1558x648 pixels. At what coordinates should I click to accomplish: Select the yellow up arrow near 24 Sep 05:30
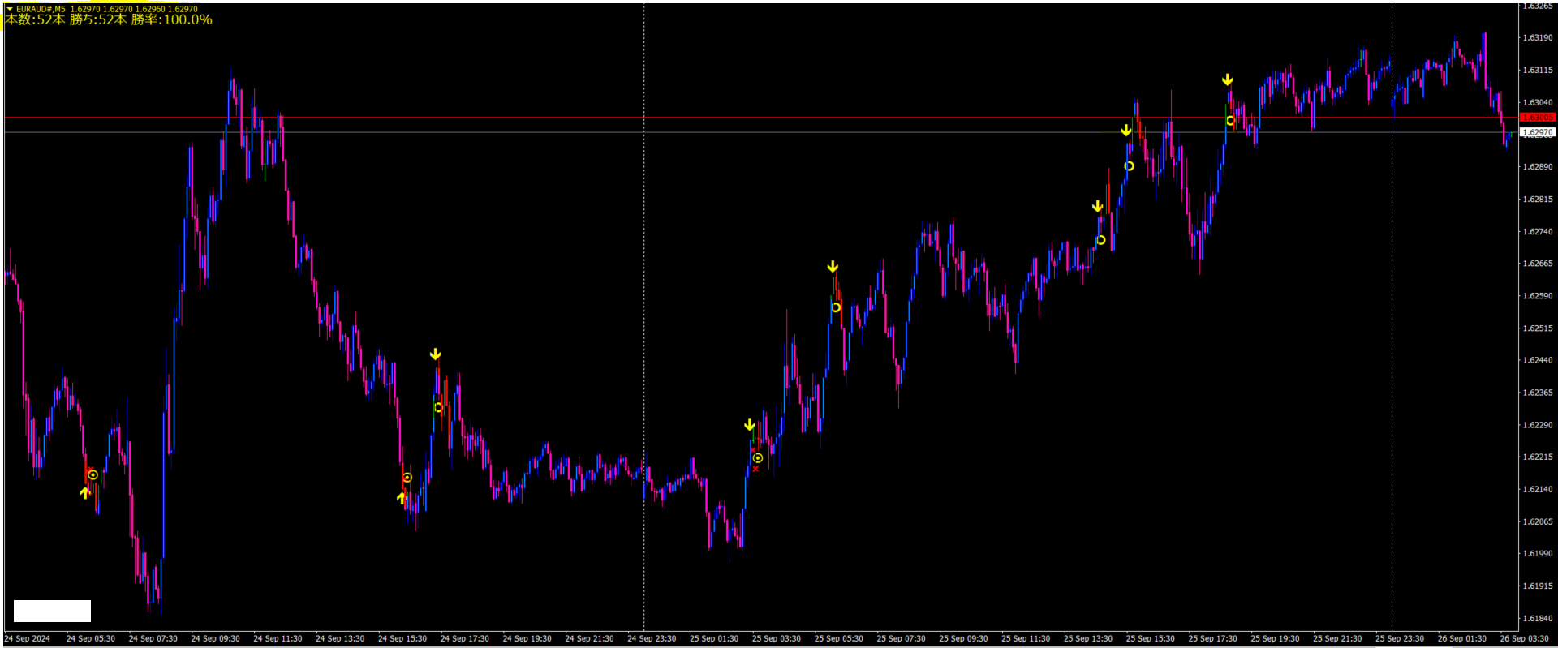coord(84,492)
